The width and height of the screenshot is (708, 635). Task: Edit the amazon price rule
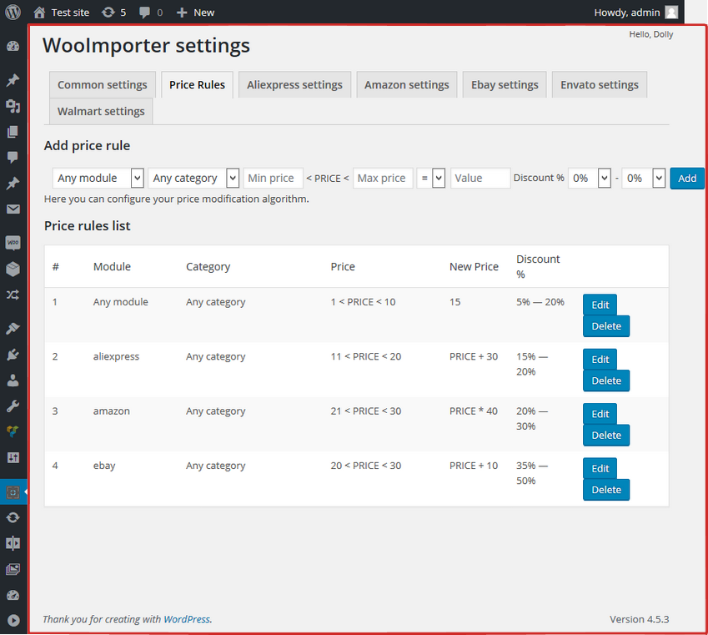[x=600, y=414]
